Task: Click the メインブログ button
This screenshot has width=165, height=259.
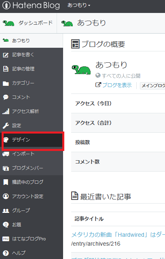Action: coord(153,86)
